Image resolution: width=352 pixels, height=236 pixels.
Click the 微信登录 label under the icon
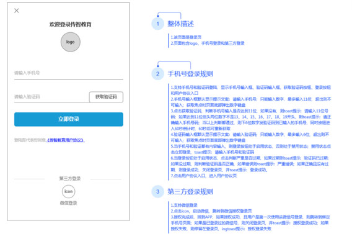coord(68,203)
